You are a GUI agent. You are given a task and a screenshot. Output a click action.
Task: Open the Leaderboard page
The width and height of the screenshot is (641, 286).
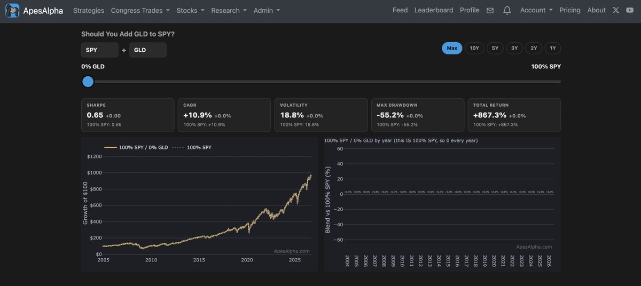[434, 10]
